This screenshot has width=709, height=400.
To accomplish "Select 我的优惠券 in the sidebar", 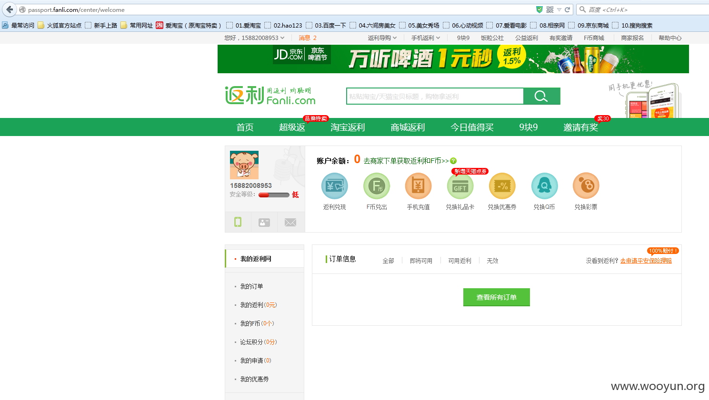I will tap(254, 379).
